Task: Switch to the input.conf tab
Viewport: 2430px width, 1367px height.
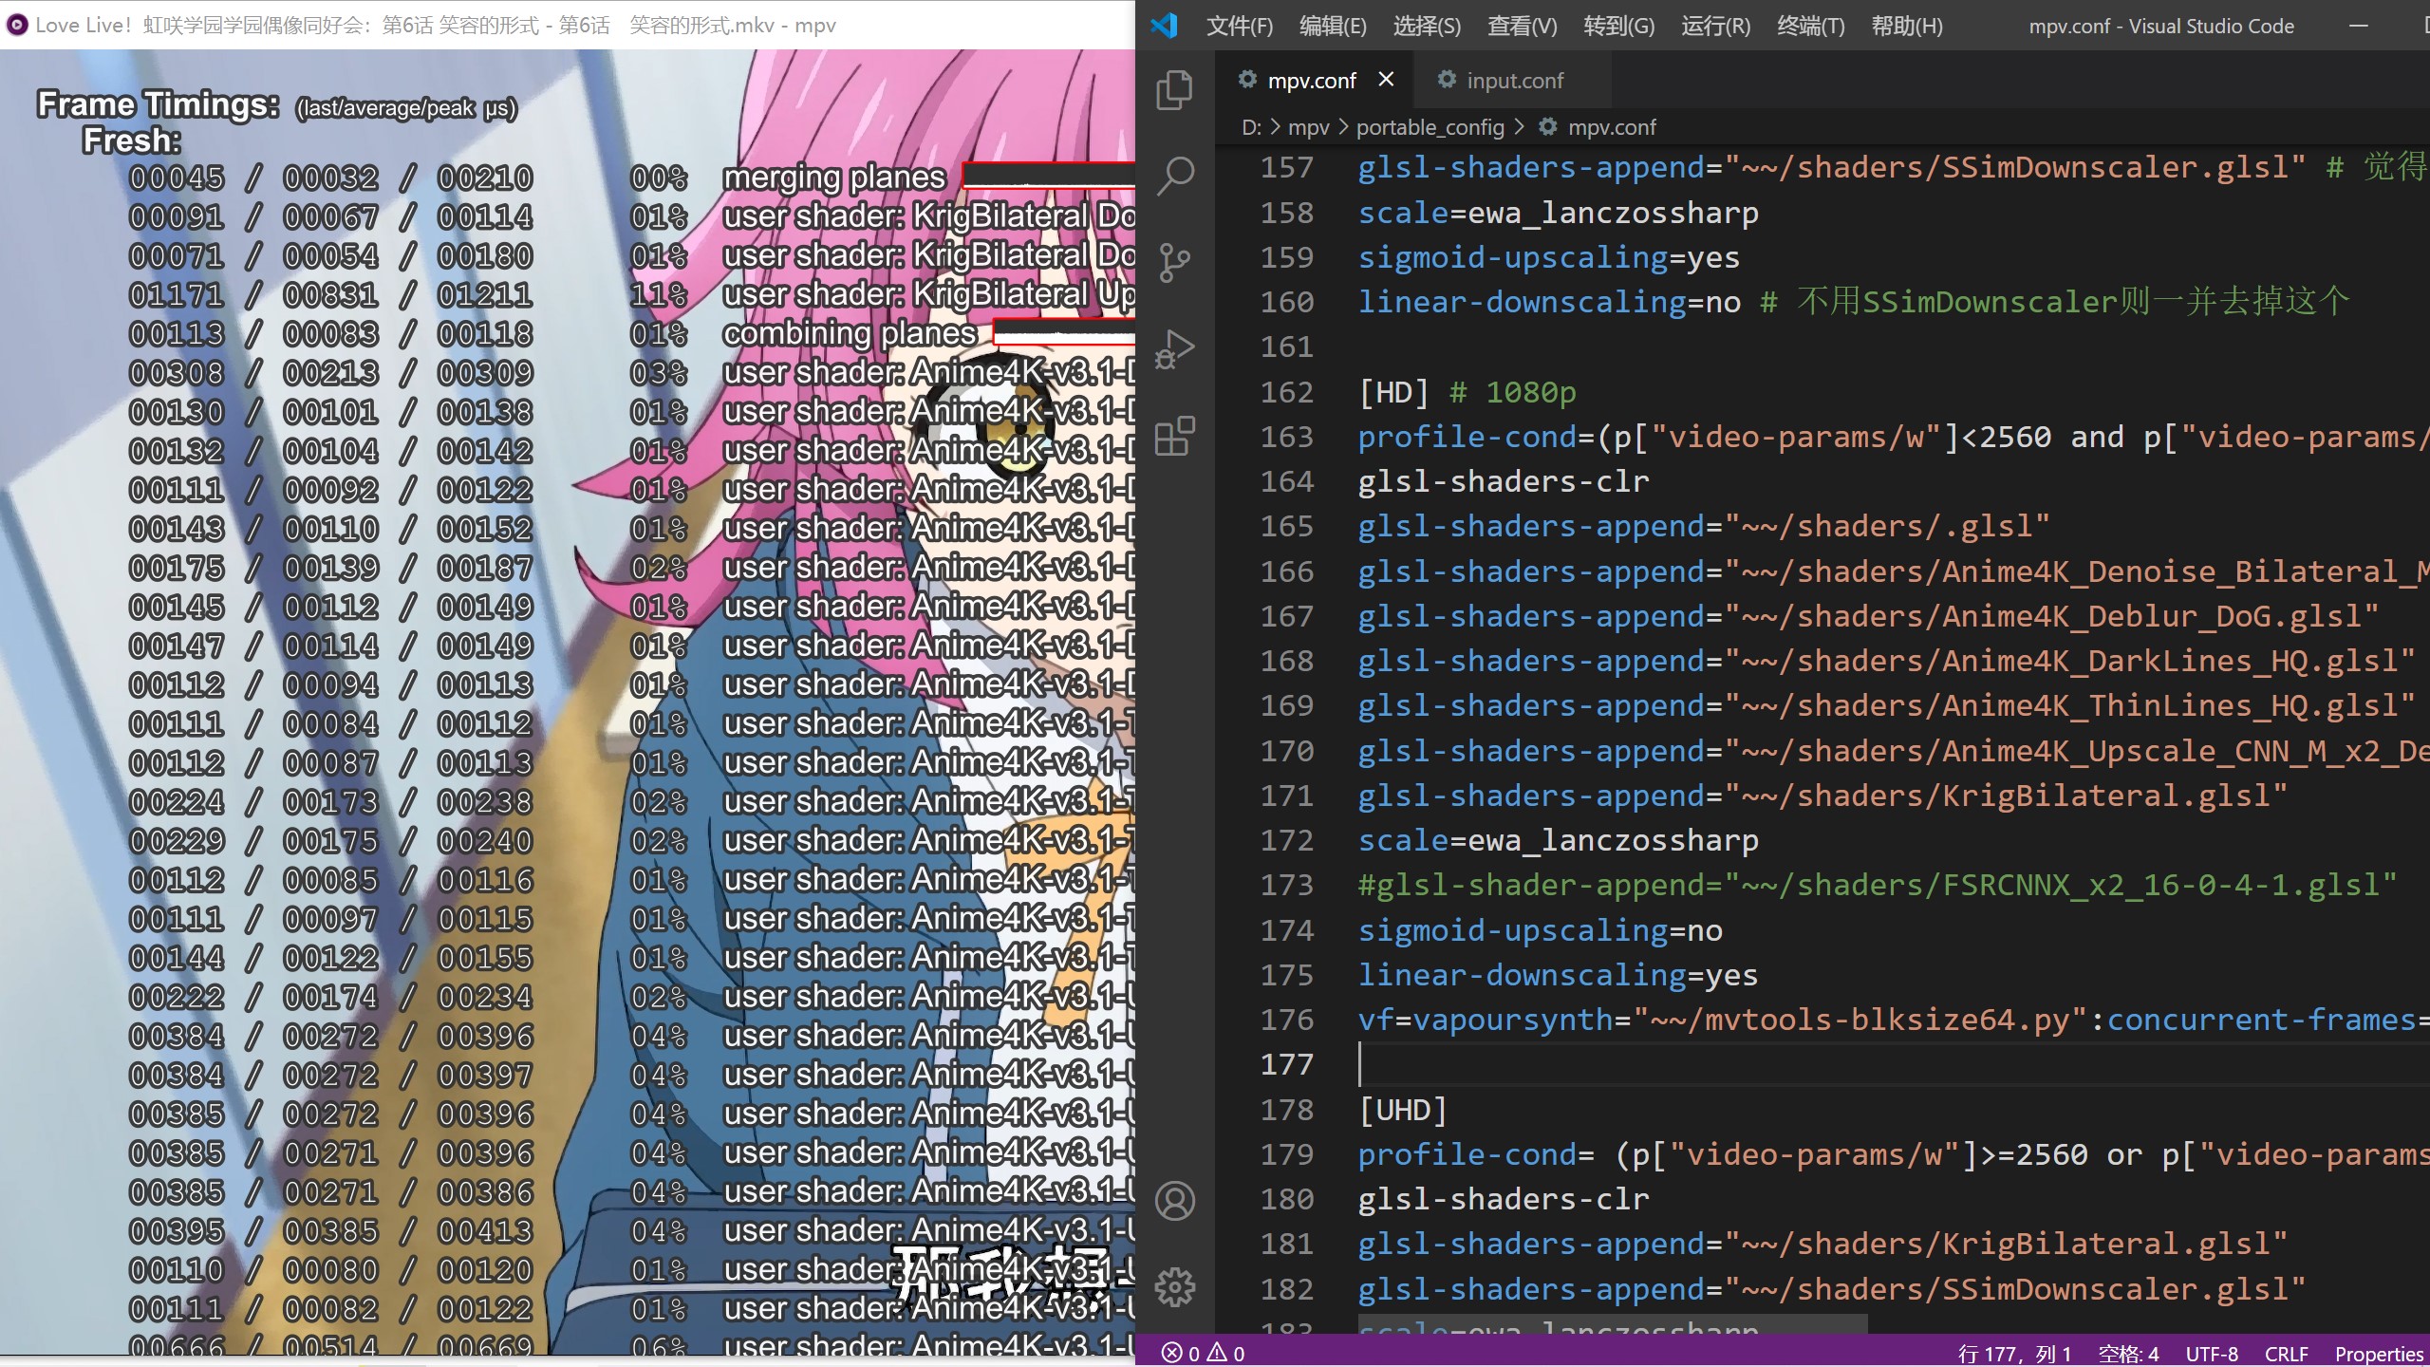Action: tap(1511, 80)
